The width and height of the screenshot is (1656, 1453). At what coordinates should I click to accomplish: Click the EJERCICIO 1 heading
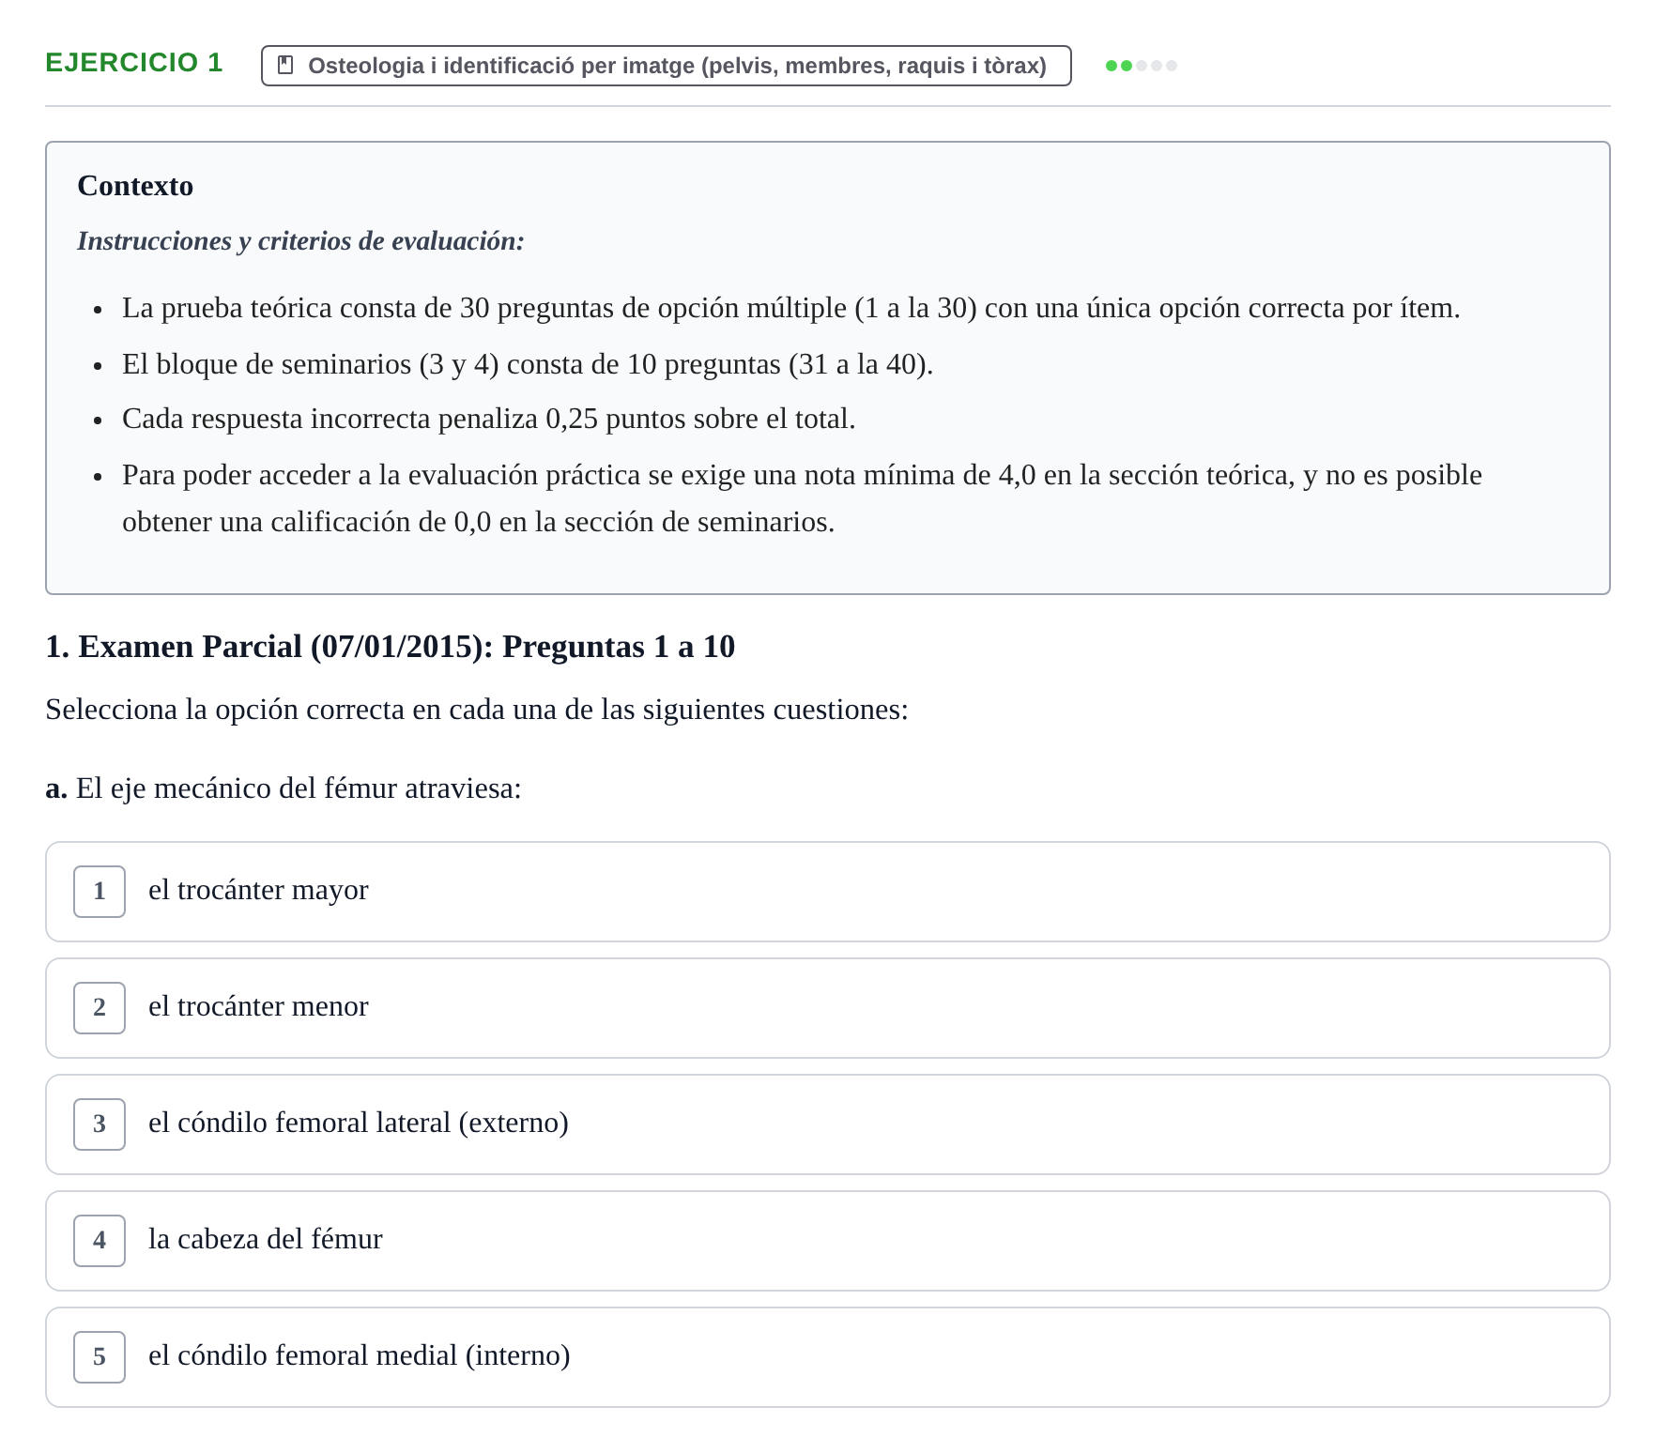point(134,63)
